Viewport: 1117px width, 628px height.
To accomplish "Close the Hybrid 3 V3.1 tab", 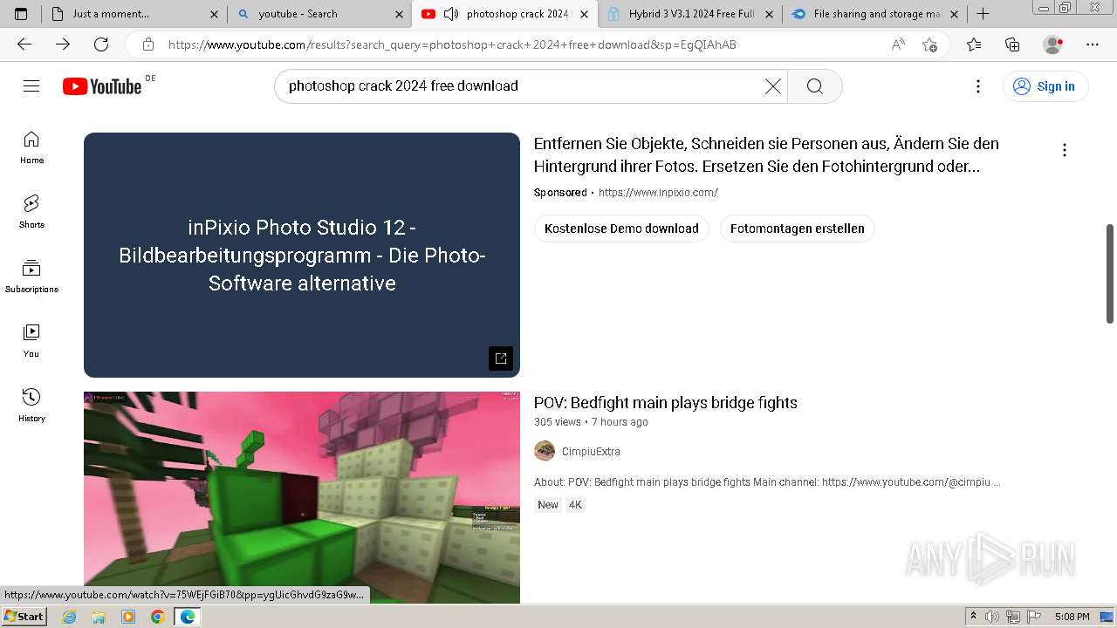I will [769, 14].
